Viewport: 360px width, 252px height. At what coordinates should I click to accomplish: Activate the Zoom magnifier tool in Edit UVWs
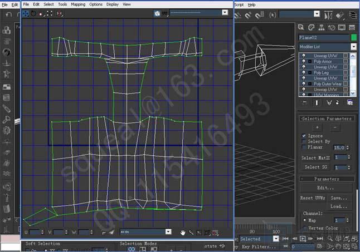[x=191, y=233]
